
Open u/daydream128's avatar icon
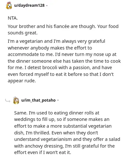pos(9,5)
